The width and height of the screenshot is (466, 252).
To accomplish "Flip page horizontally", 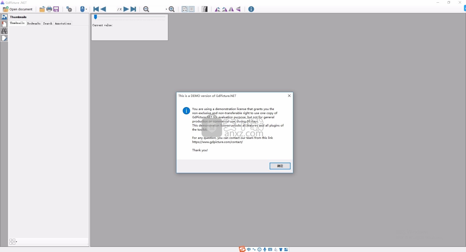I will click(x=231, y=9).
